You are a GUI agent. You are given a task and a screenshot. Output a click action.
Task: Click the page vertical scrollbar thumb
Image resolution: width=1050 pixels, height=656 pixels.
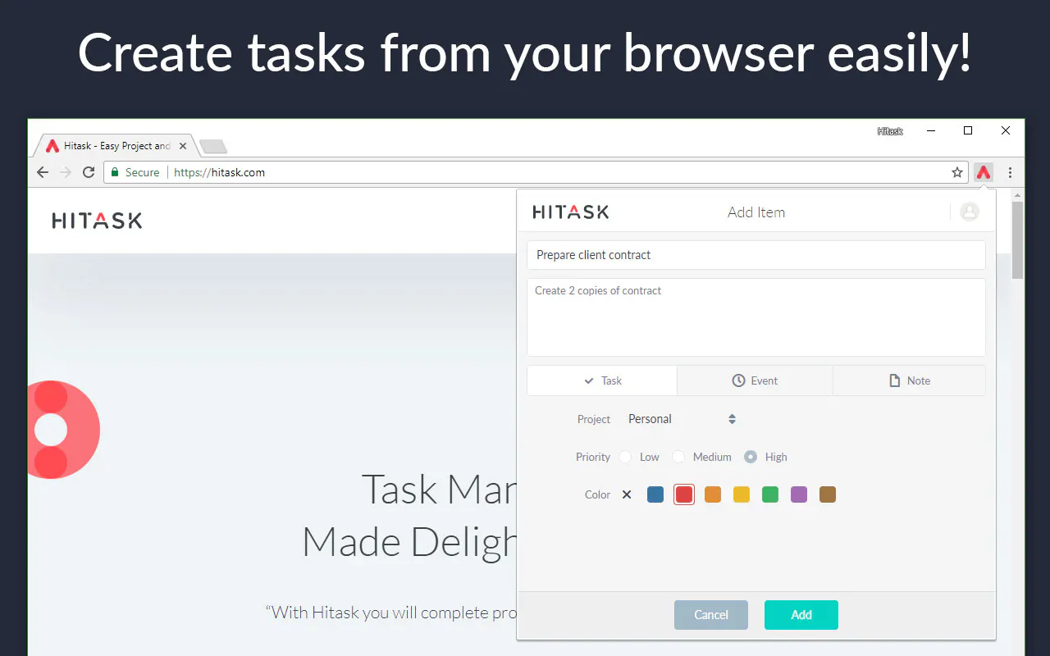[x=1017, y=239]
